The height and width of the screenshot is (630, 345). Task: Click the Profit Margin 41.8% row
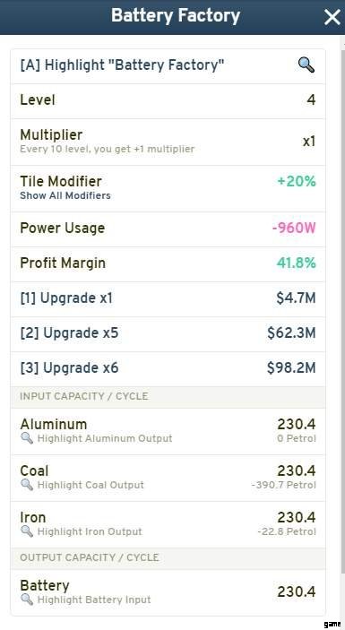(168, 263)
